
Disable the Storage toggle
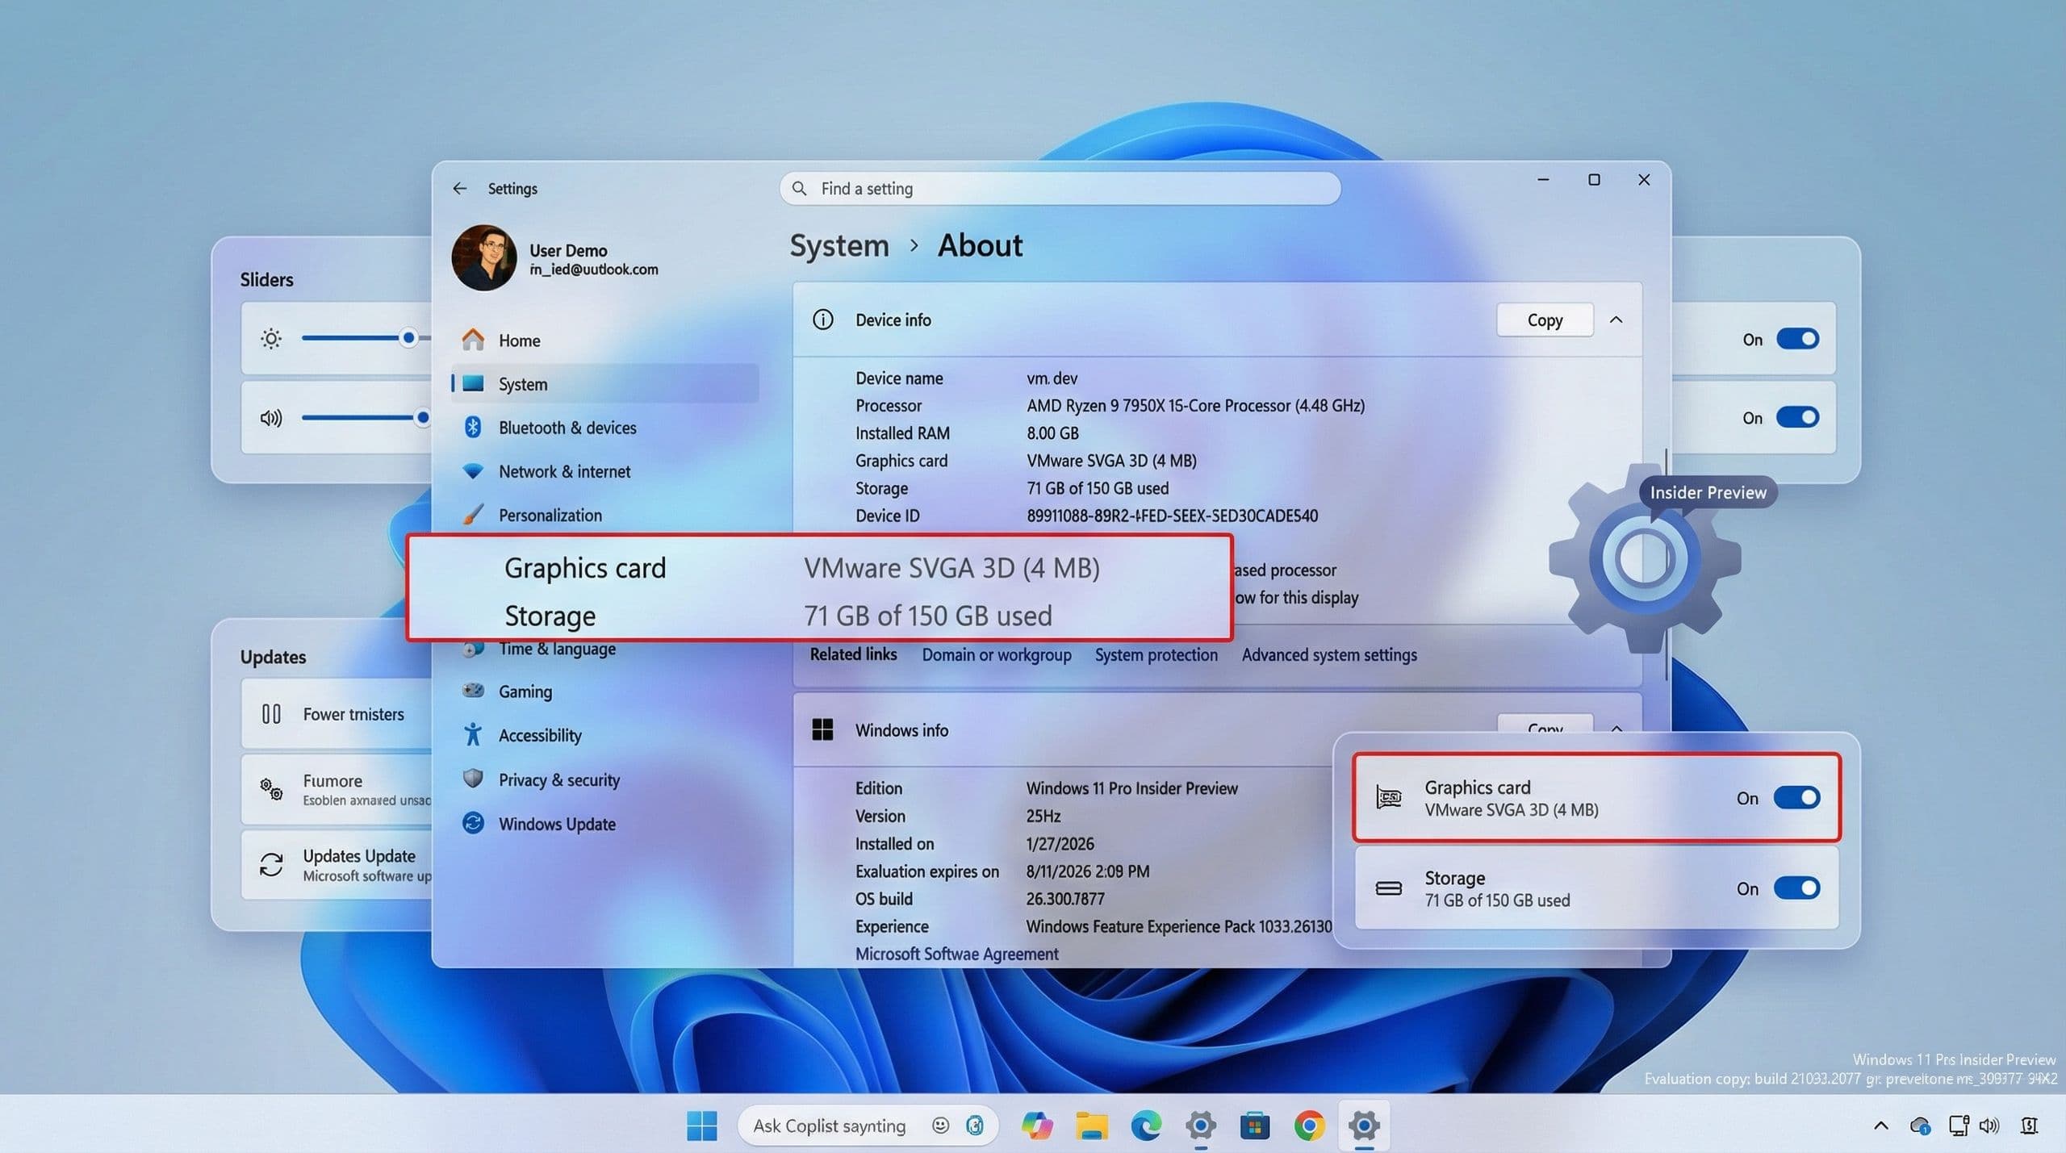click(1798, 888)
